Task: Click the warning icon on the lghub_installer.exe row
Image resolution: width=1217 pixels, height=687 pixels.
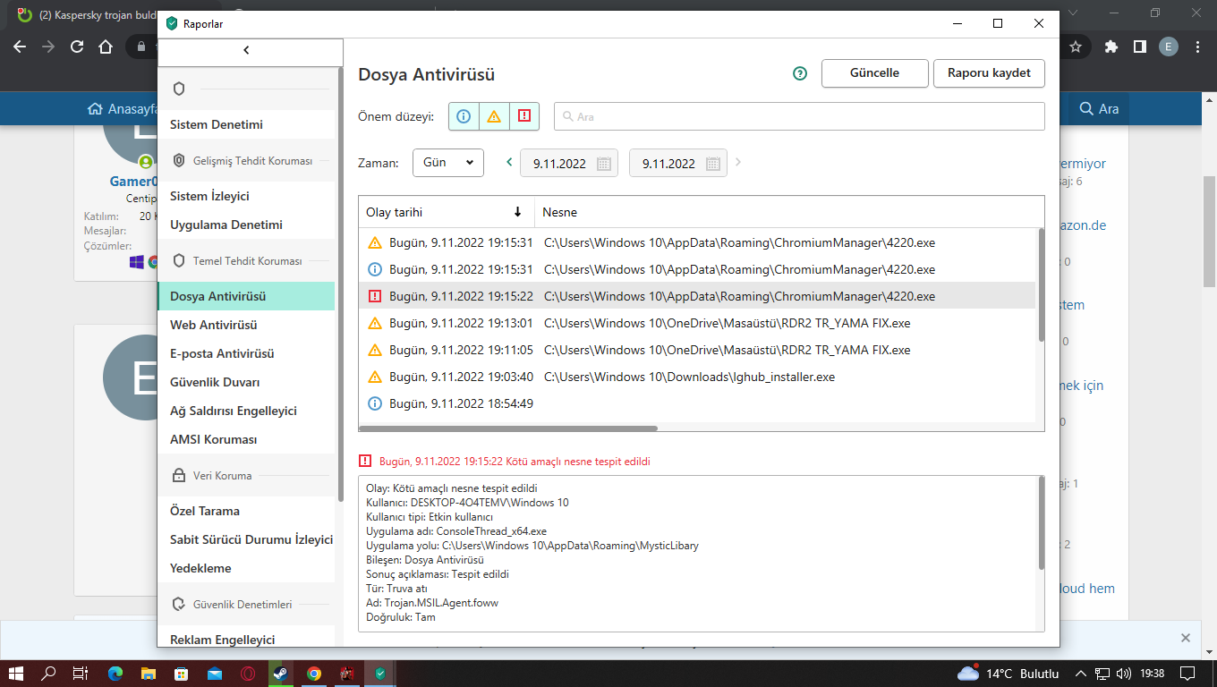Action: click(375, 377)
